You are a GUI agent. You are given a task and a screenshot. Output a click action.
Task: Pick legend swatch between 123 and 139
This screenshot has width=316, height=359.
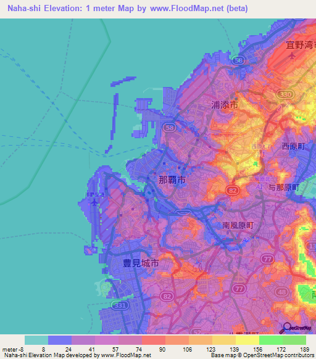coord(224,340)
